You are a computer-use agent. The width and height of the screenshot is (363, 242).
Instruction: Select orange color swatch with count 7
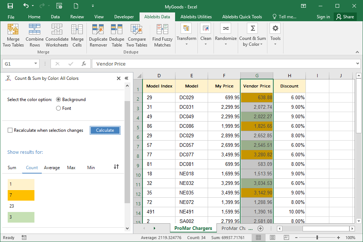click(21, 195)
